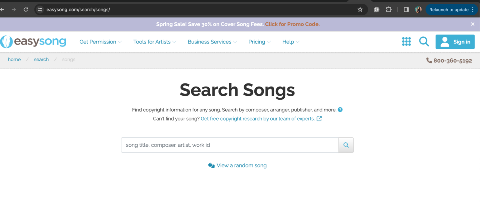
Task: Click the search magnifier beside Sign in
Action: (x=424, y=41)
